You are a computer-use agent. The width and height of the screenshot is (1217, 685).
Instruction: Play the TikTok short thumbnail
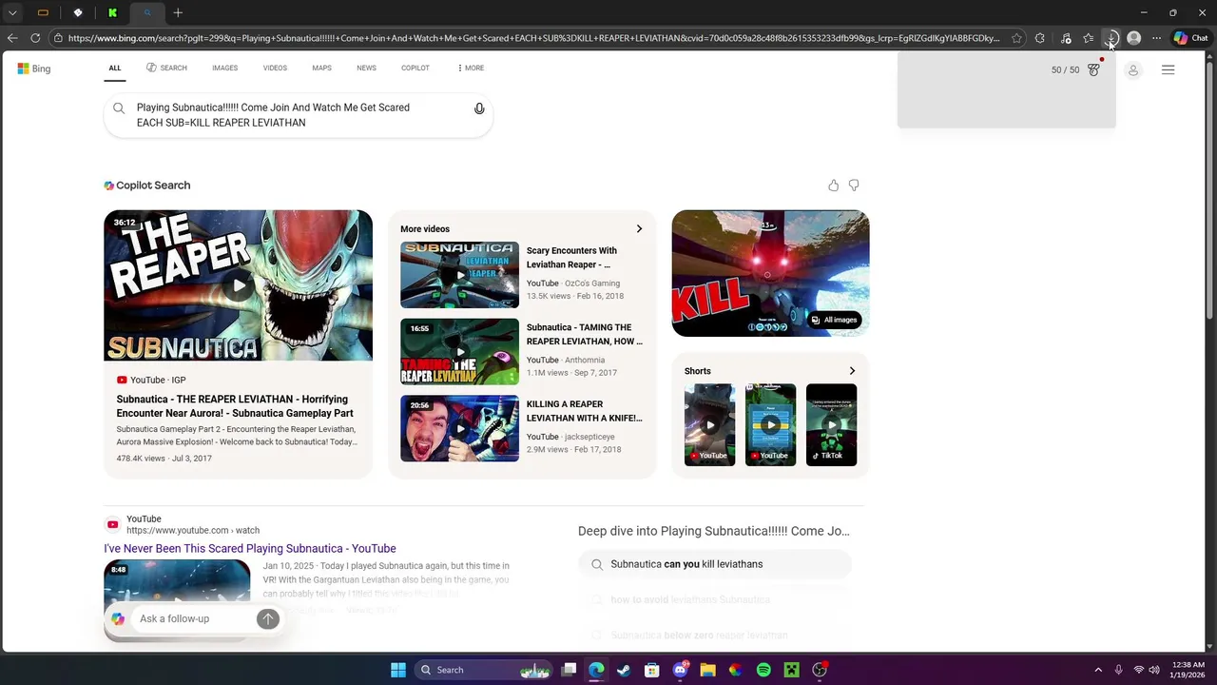tap(831, 424)
